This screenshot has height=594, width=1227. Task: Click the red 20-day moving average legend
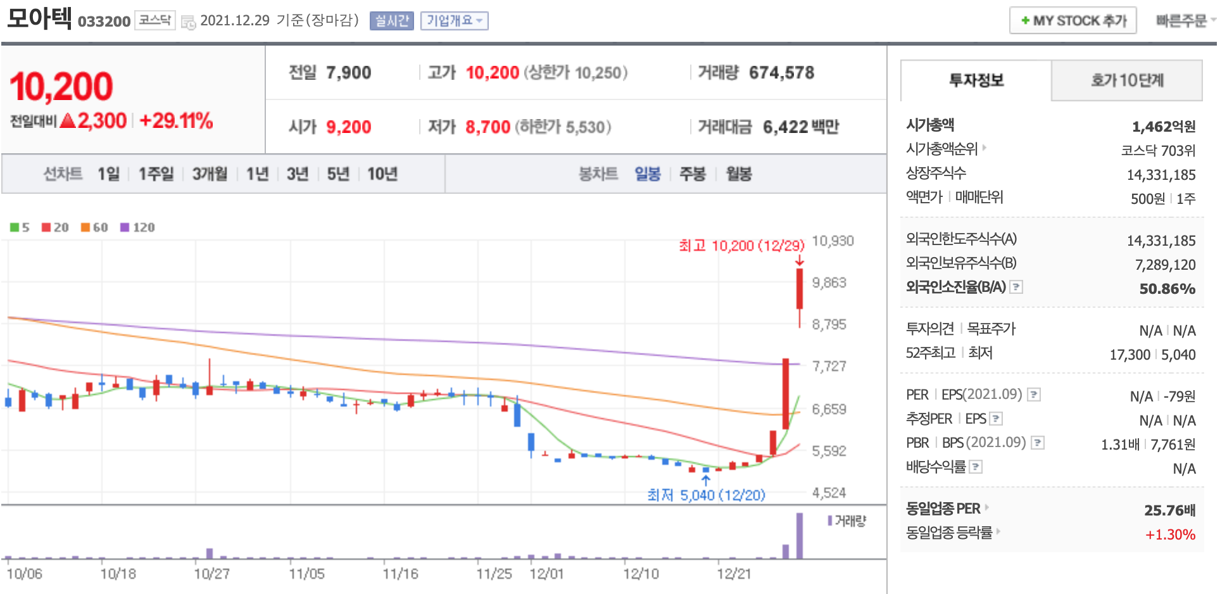tap(55, 227)
